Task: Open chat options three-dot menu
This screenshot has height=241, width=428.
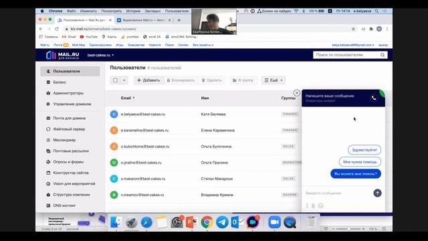Action: pyautogui.click(x=307, y=206)
